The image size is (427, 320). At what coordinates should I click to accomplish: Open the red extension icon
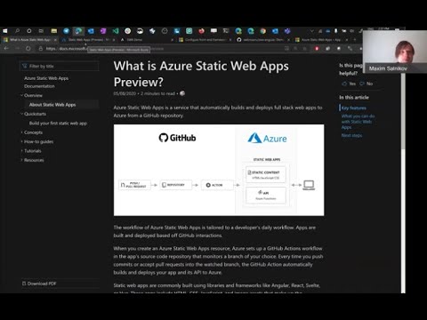pos(317,48)
